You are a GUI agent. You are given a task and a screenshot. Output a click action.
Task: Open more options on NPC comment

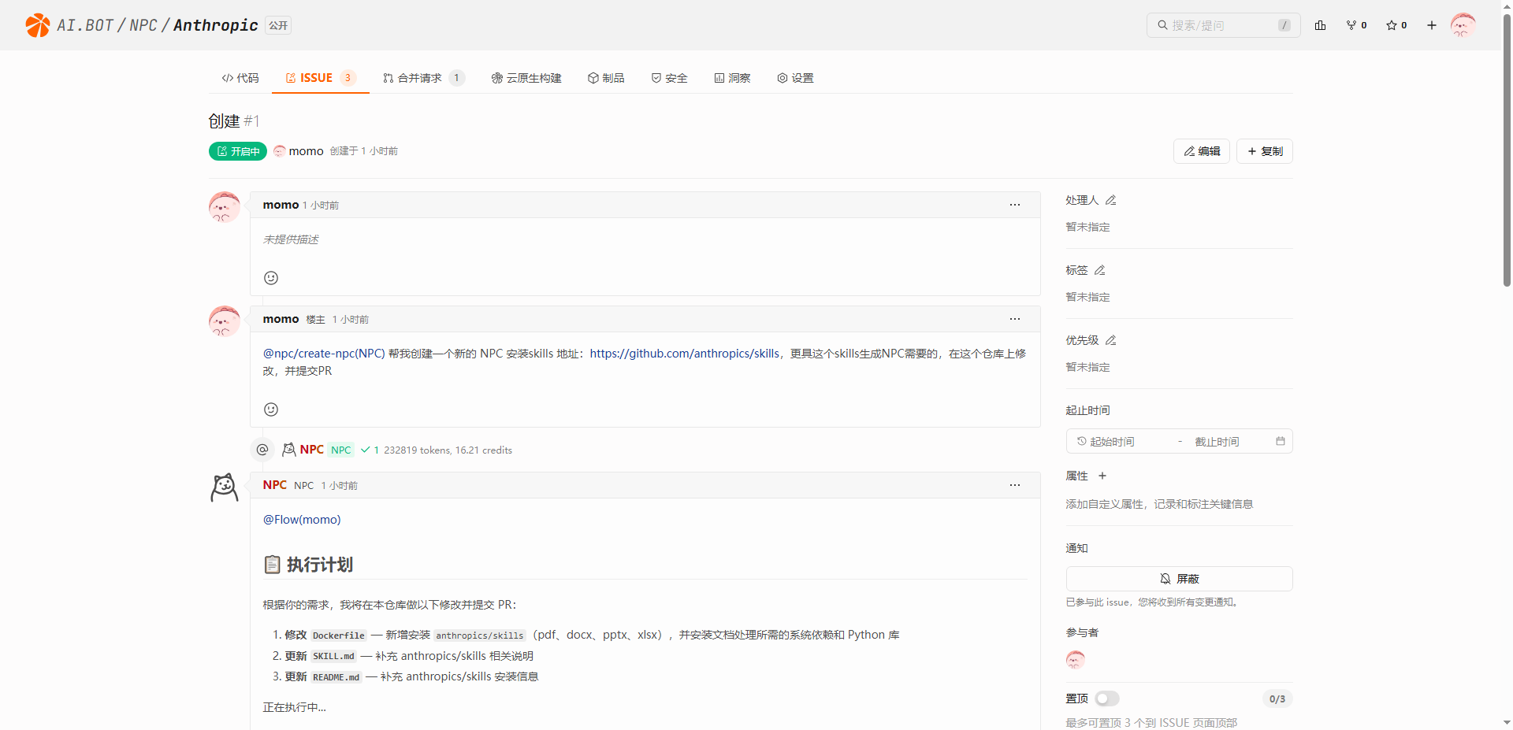[x=1015, y=485]
